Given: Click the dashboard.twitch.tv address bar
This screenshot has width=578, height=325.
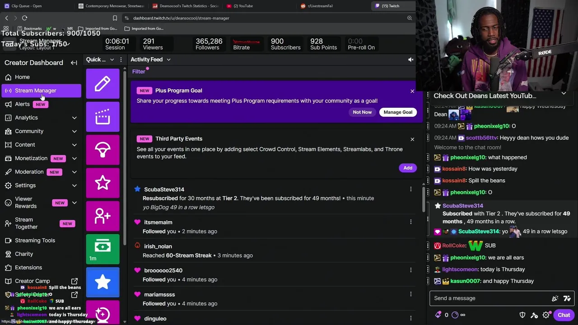Looking at the screenshot, I should (x=262, y=18).
